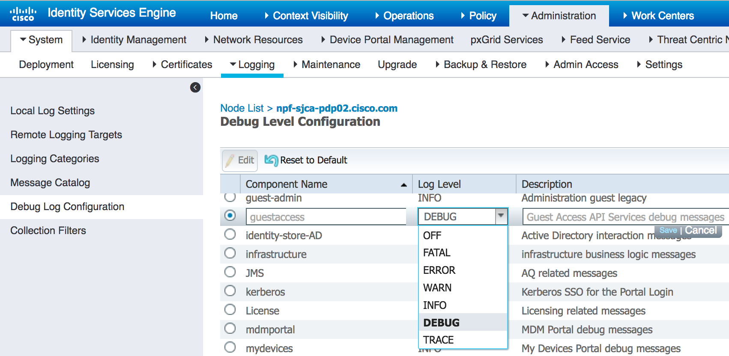Expand the Context Visibility menu
The image size is (729, 356).
pyautogui.click(x=306, y=16)
